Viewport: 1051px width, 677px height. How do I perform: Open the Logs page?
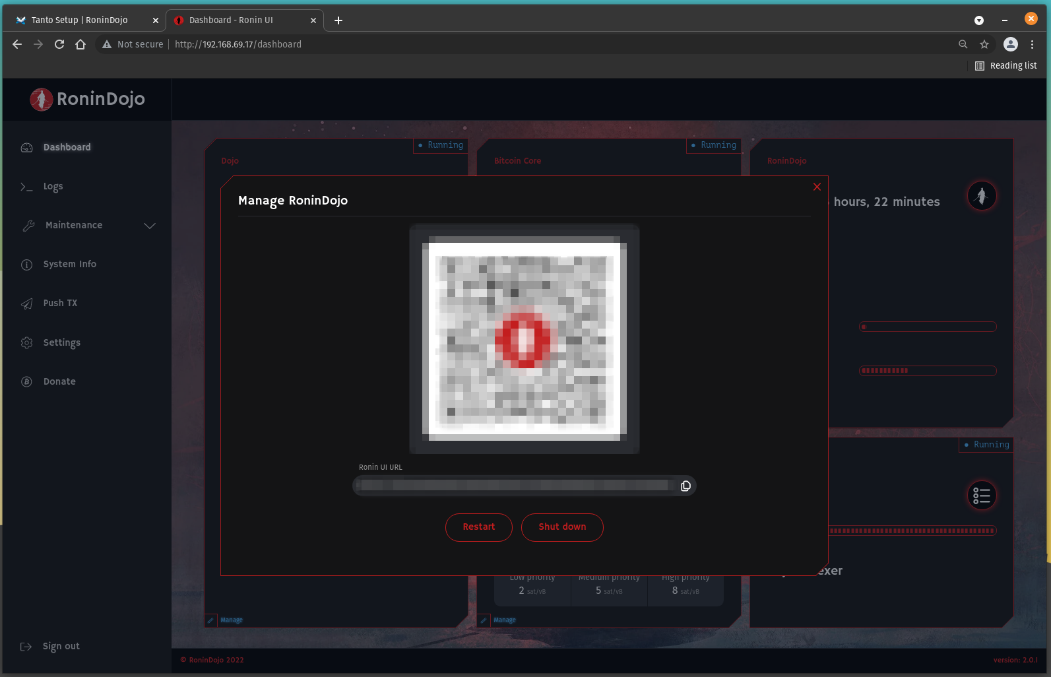point(53,186)
